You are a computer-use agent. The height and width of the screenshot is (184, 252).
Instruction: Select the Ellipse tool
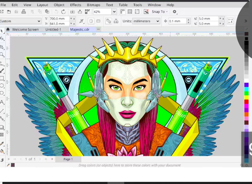point(2,85)
